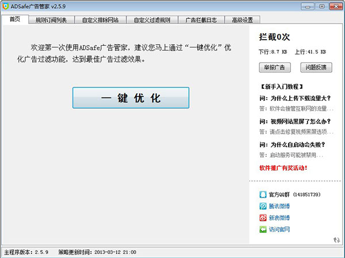The height and width of the screenshot is (258, 345).
Task: Select the 自定义过滤规则 tab
Action: [x=152, y=20]
